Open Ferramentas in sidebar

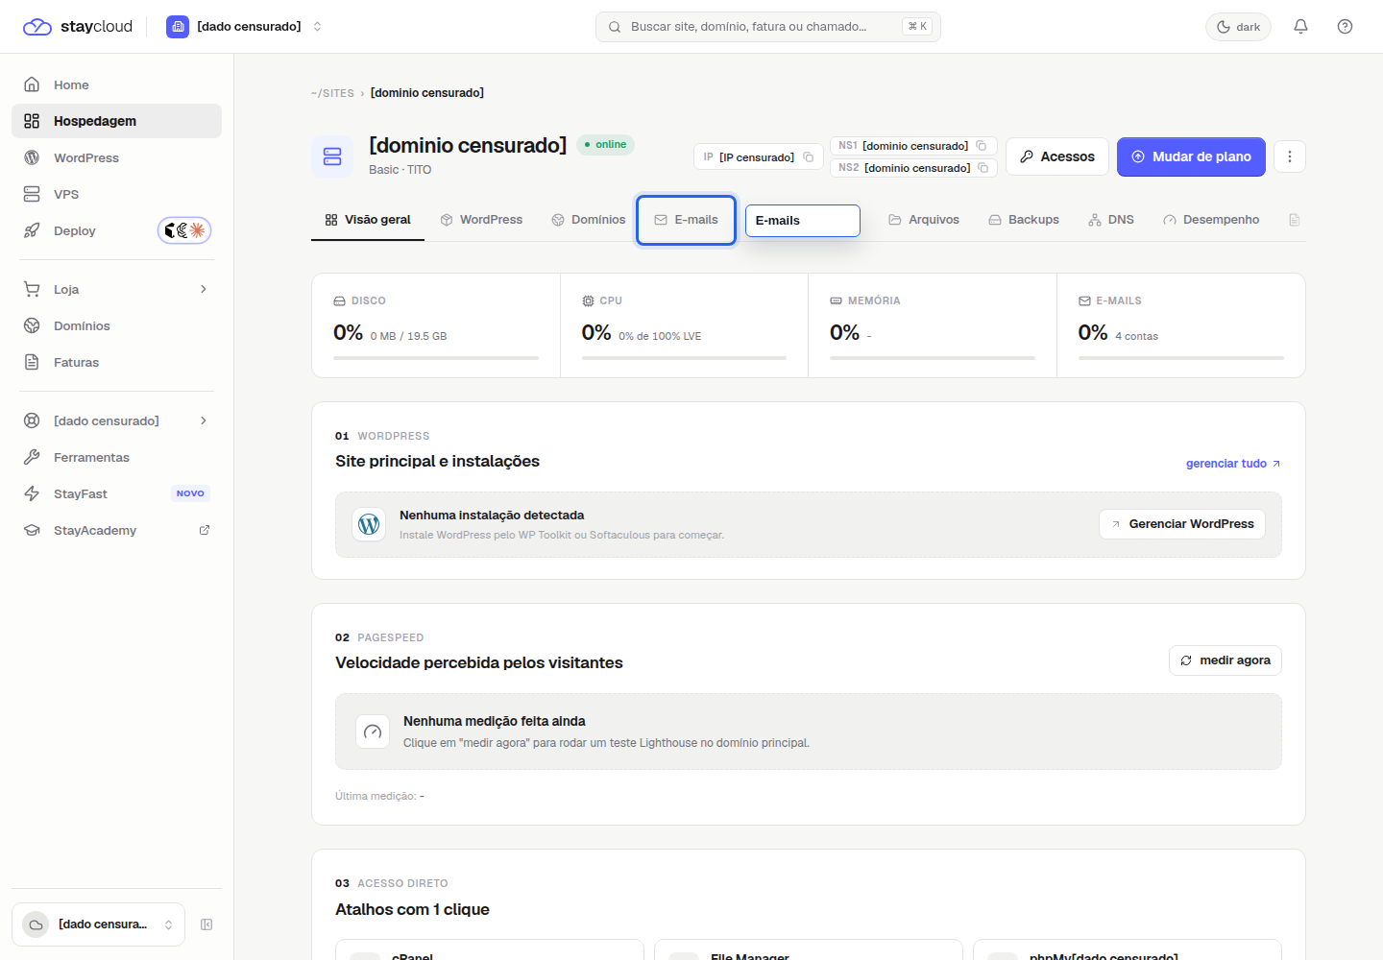[116, 457]
